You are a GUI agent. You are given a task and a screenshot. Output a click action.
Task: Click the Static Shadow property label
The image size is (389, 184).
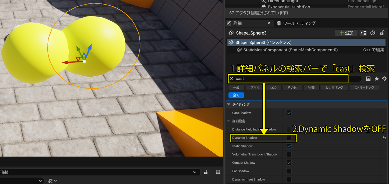(242, 146)
